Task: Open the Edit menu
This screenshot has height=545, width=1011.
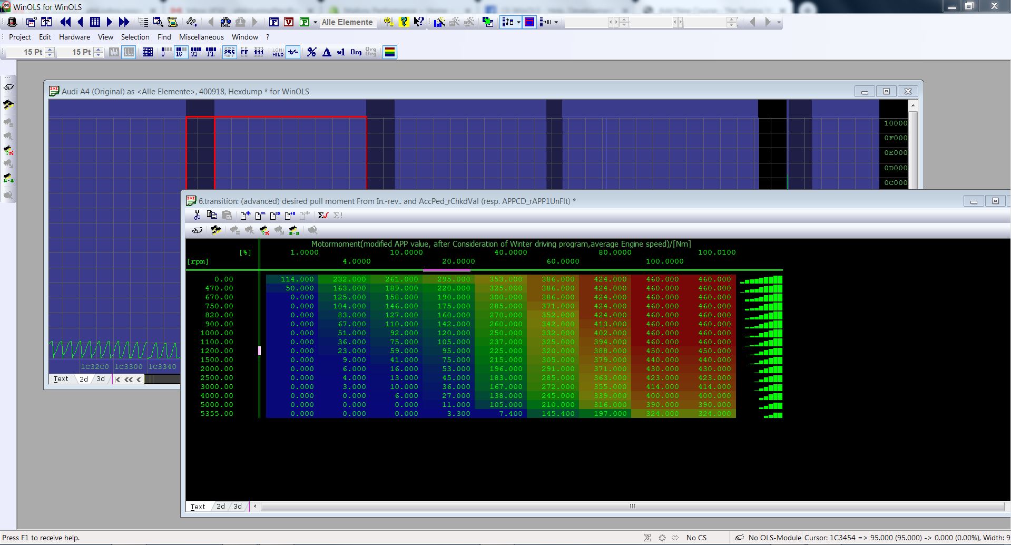Action: click(x=45, y=37)
